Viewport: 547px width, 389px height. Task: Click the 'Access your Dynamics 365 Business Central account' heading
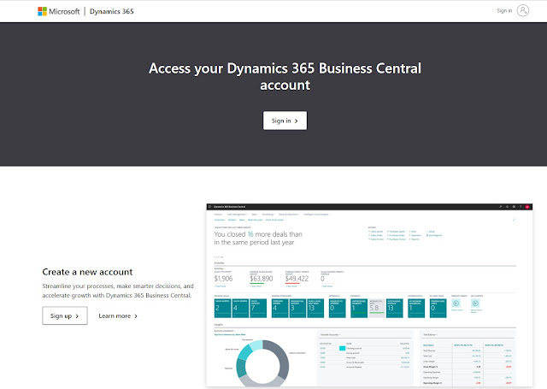click(x=285, y=76)
